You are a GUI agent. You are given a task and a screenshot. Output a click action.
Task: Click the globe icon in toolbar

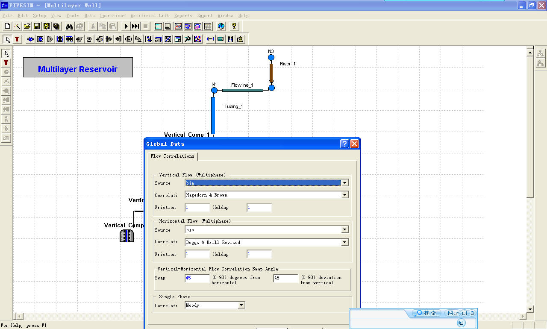pos(221,26)
